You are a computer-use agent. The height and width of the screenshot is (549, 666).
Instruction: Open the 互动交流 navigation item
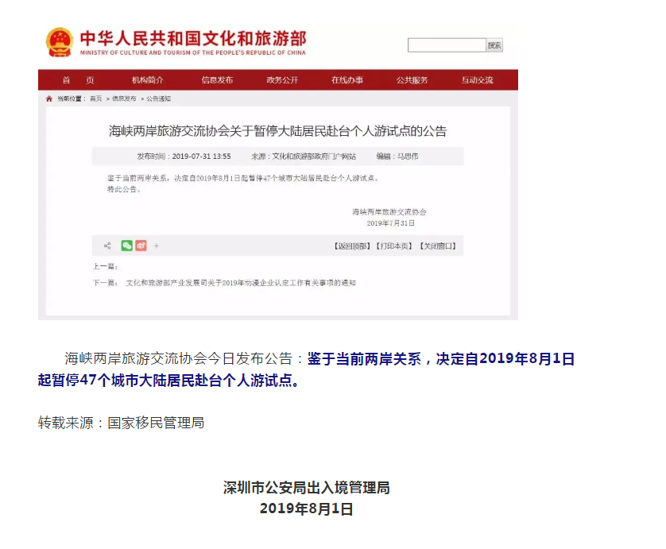pyautogui.click(x=477, y=80)
